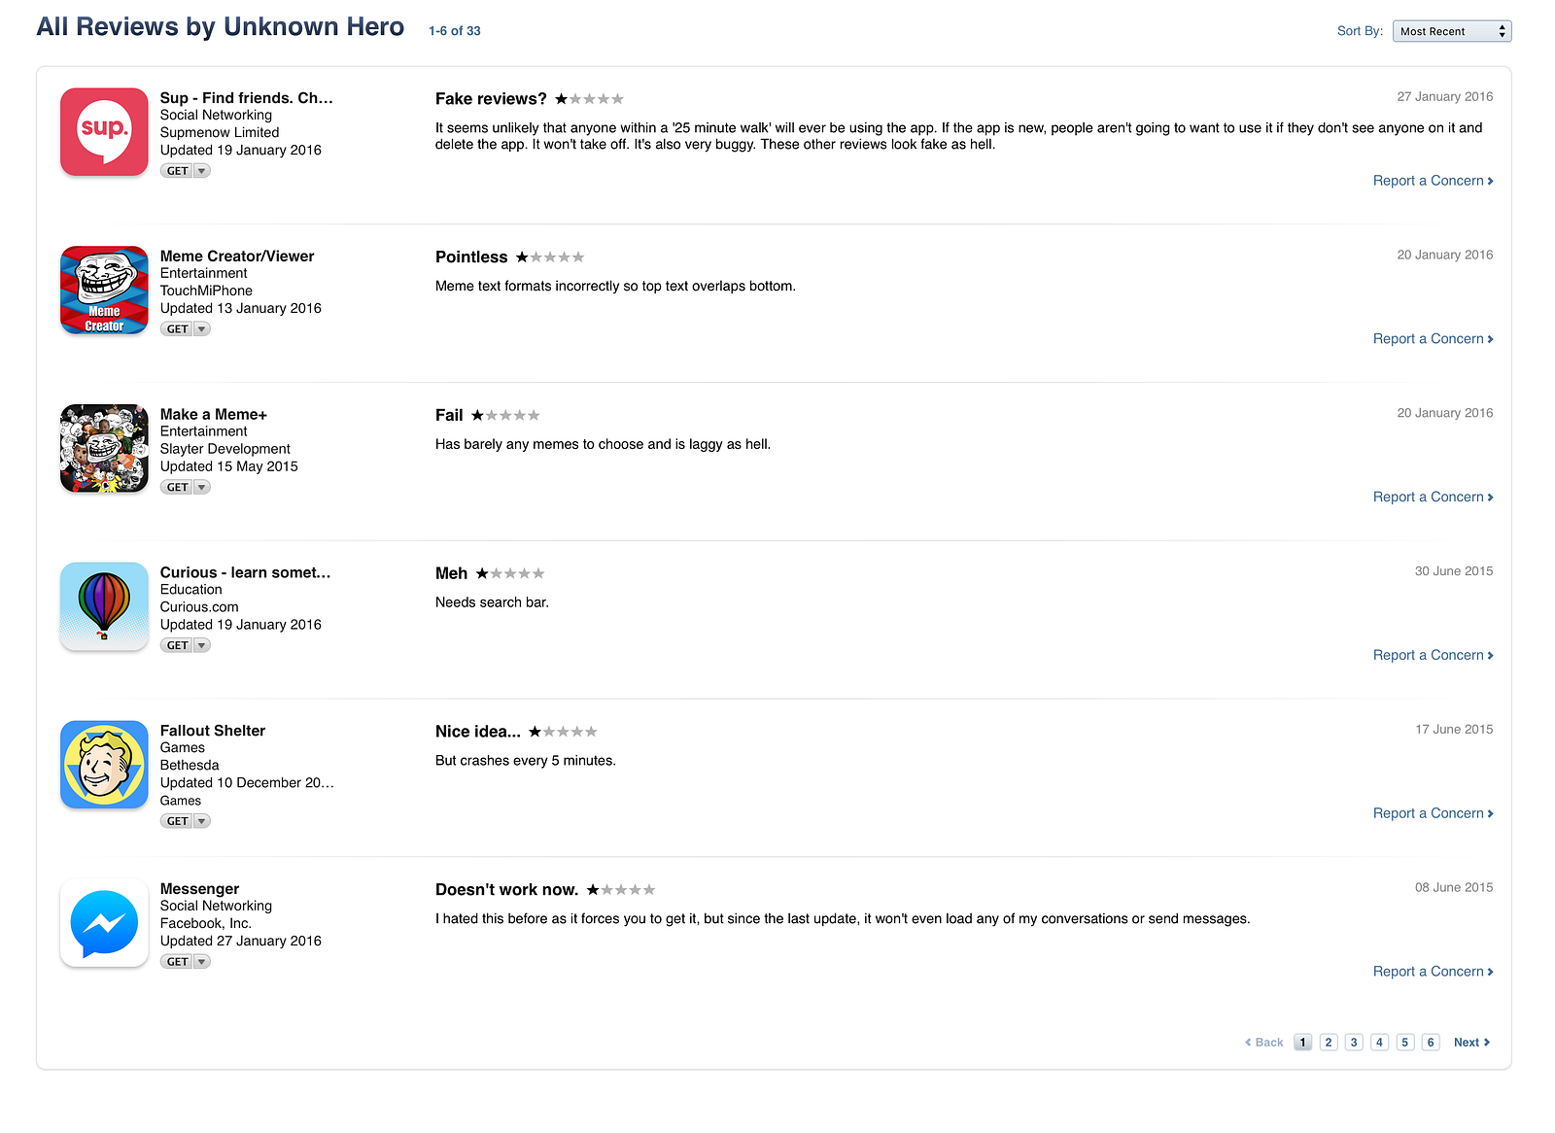Click the "All Reviews by Unknown Hero" heading
This screenshot has width=1555, height=1133.
221,27
